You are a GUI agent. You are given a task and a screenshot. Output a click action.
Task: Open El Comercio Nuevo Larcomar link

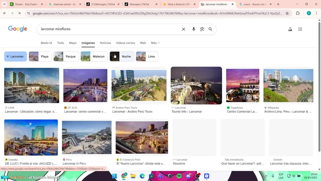point(141,164)
